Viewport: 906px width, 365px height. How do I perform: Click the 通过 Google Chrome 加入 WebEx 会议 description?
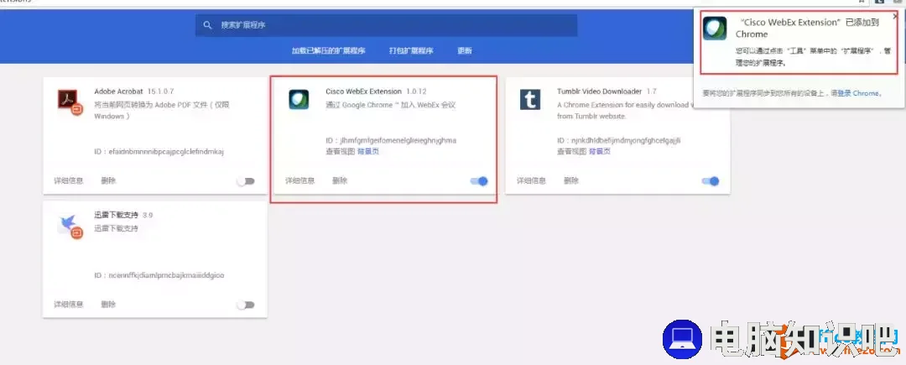pos(391,105)
